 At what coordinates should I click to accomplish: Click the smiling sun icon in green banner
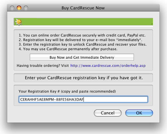click(x=19, y=22)
